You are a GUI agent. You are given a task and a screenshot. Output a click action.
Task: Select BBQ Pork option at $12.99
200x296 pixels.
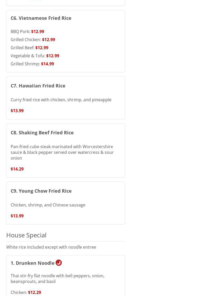[27, 32]
